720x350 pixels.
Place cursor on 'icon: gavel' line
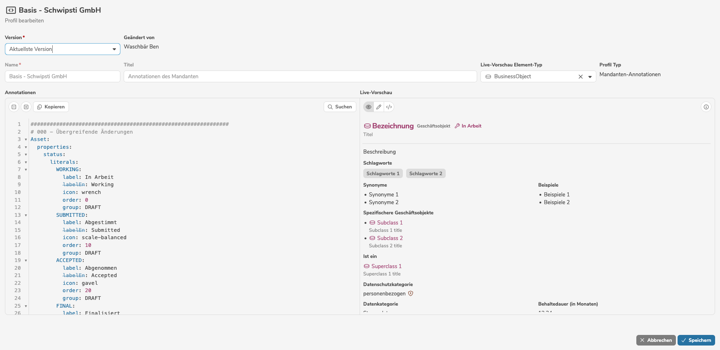click(80, 283)
